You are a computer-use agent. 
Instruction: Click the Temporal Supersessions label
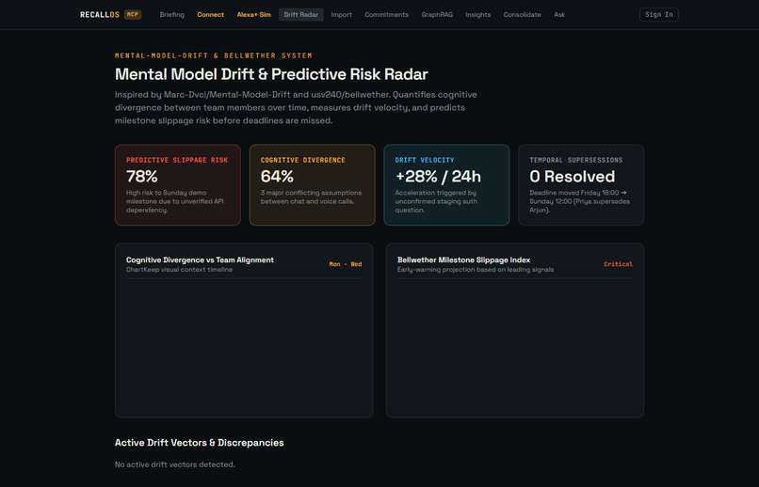coord(576,160)
